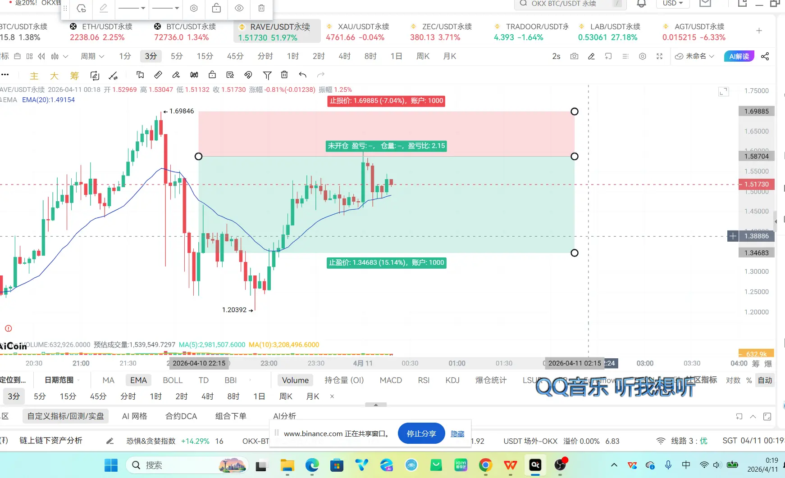The height and width of the screenshot is (478, 785).
Task: Open the first line style dropdown
Action: coord(132,8)
